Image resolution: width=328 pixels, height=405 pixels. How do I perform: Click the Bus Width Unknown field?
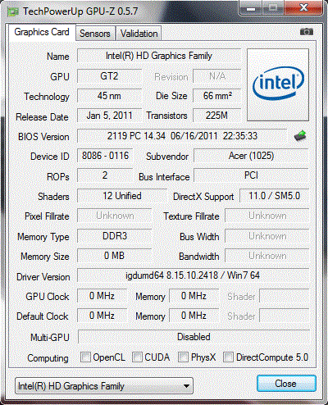click(x=267, y=236)
